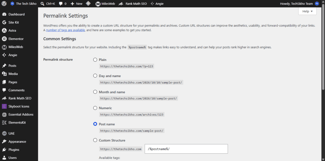The height and width of the screenshot is (161, 325).
Task: Click the MilesWeb icon in admin bar
Action: click(x=98, y=3)
